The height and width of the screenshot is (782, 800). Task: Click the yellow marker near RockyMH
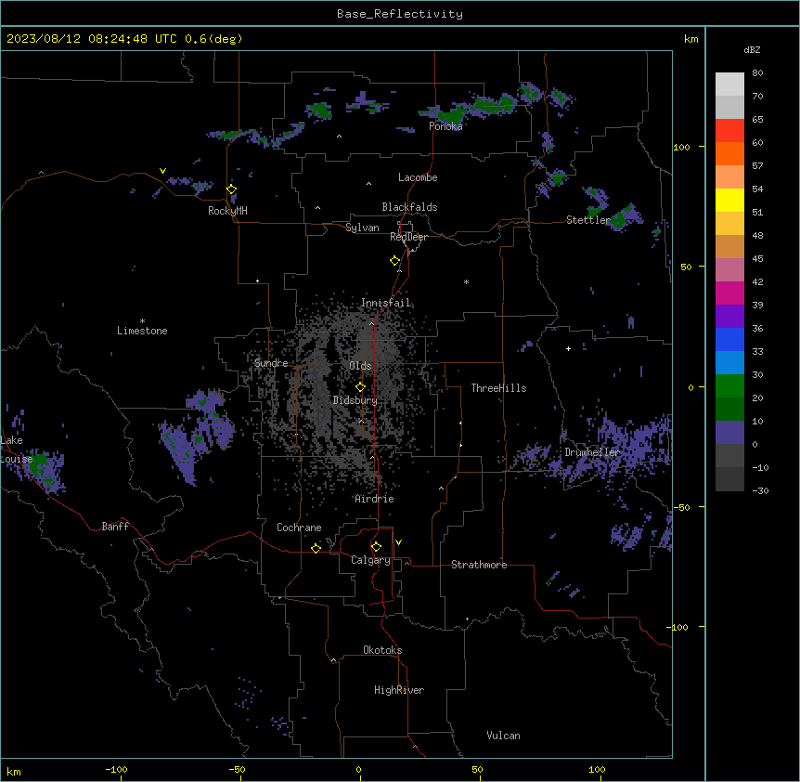coord(231,189)
